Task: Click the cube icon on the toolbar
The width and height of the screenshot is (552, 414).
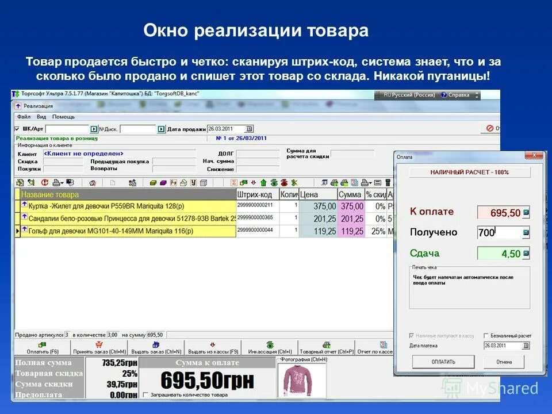Action: pyautogui.click(x=203, y=183)
